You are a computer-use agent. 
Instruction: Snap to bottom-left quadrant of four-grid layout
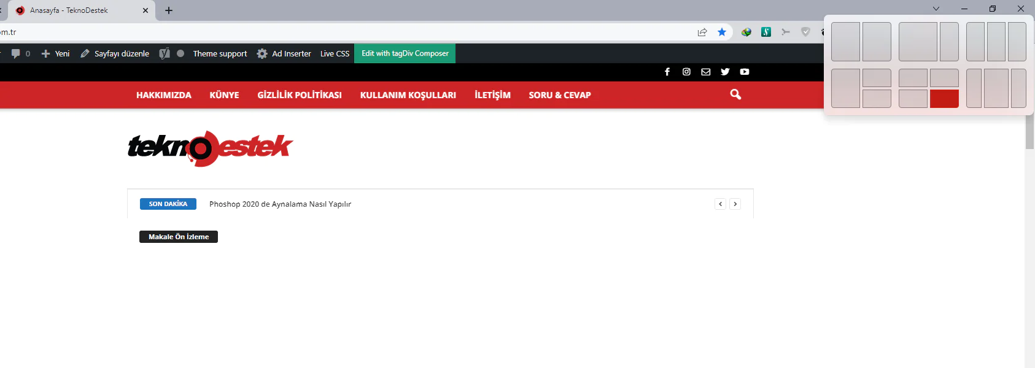(x=913, y=99)
